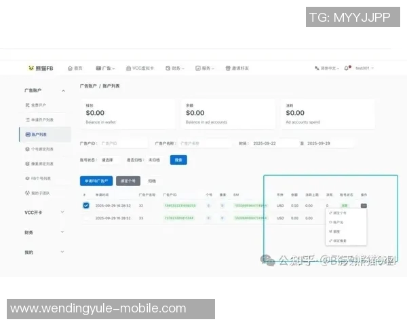Screen dimensions: 407x326
Task: Click the USD cell in row 33
Action: click(280, 218)
